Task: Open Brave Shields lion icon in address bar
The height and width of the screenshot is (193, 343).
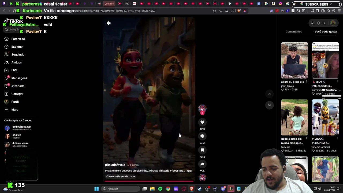Action: click(239, 11)
